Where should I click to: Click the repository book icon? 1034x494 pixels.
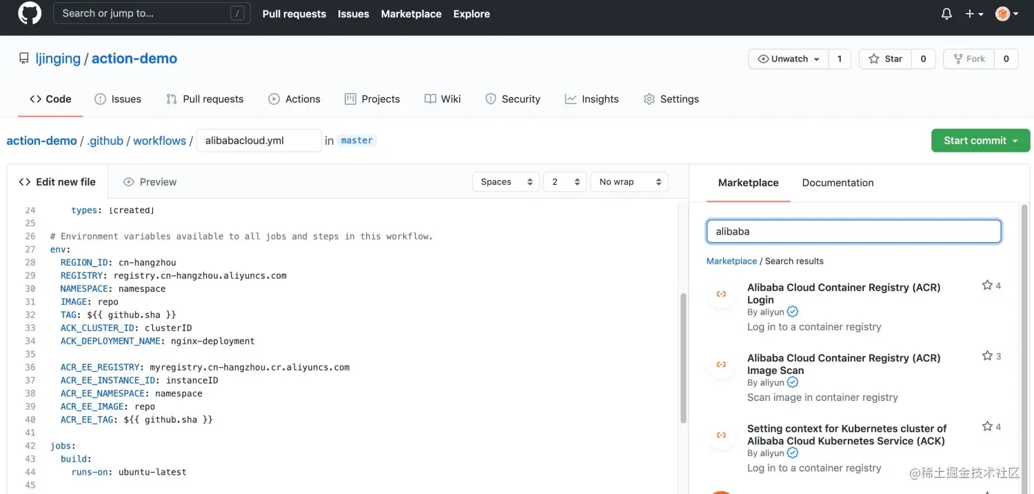(24, 59)
